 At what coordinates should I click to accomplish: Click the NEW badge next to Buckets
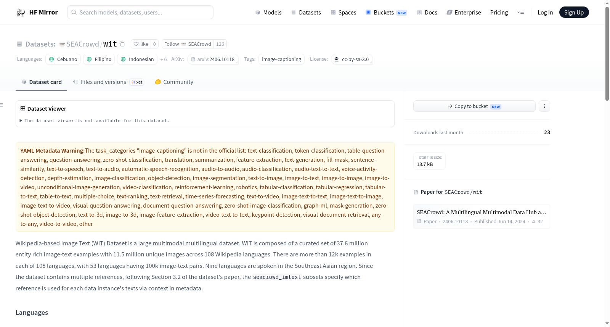click(402, 13)
